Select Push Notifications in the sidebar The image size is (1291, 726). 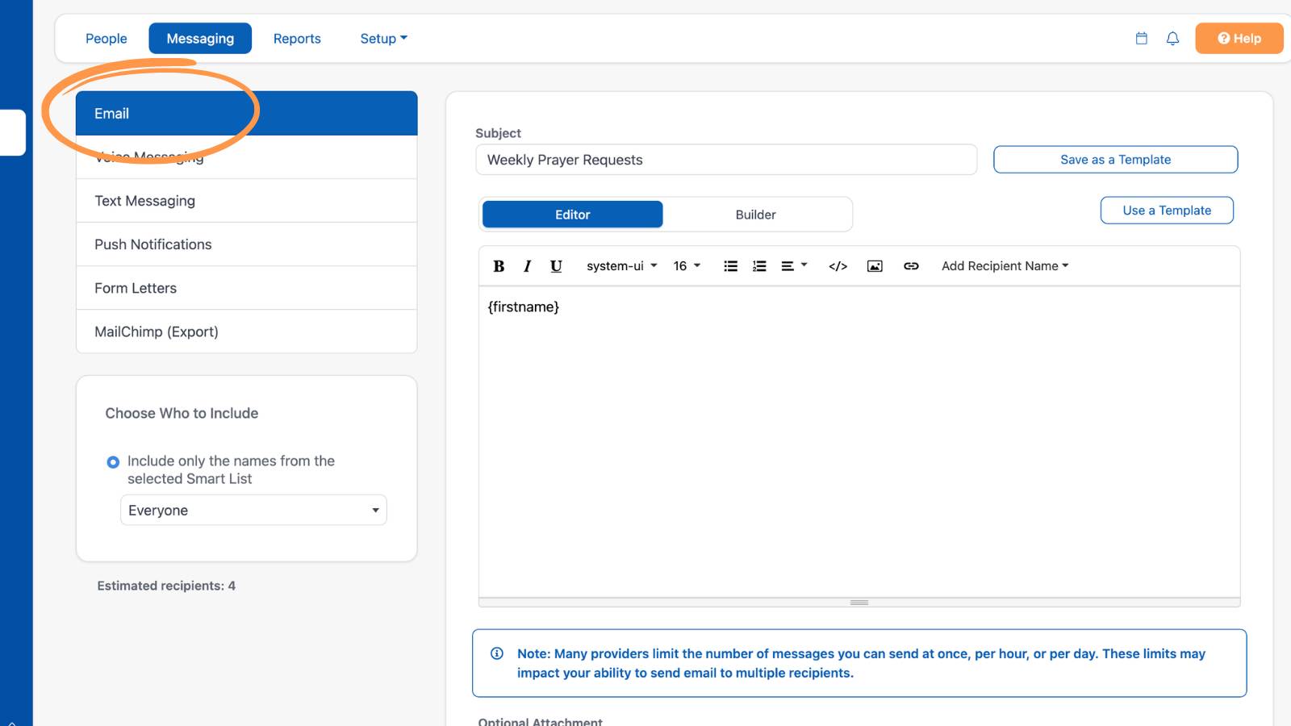246,244
